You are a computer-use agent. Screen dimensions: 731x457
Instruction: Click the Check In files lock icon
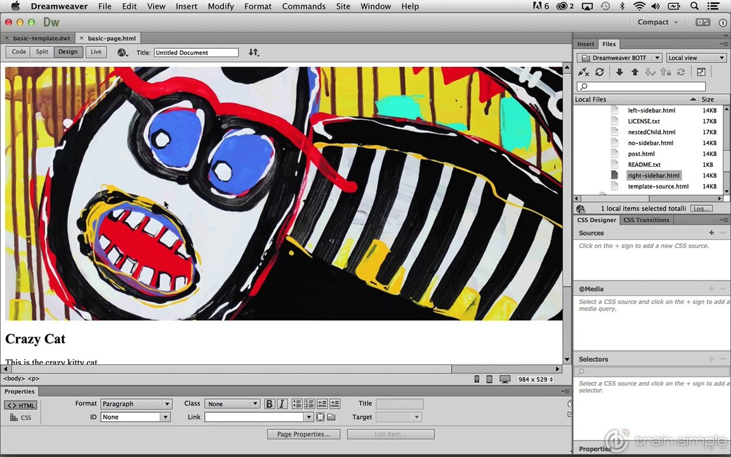(x=666, y=72)
